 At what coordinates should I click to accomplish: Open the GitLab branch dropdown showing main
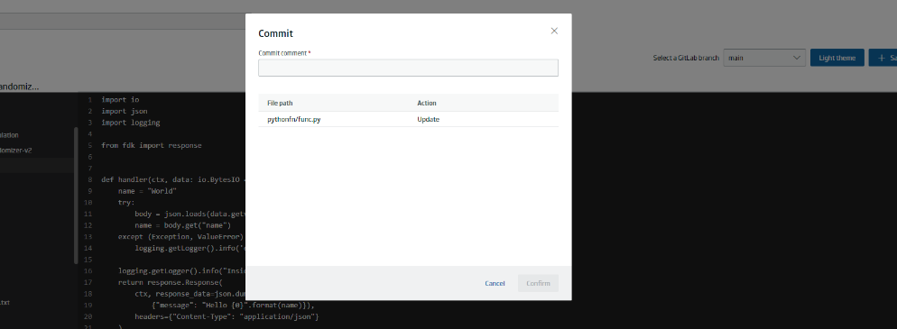[764, 58]
